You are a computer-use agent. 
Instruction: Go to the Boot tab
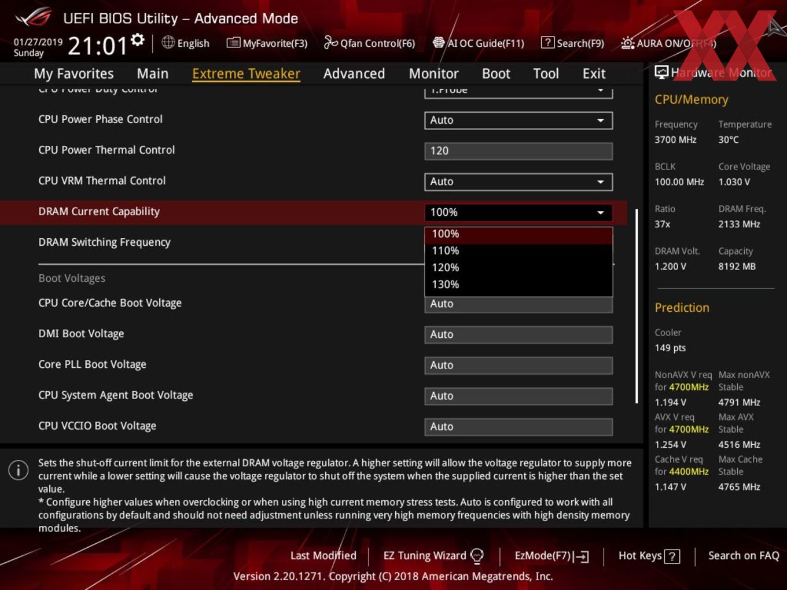pos(496,73)
